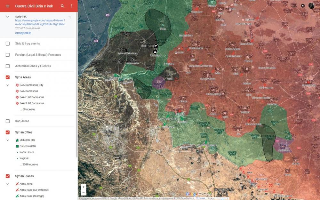Open the notifications bell icon
Viewport: 320px width, 200px height.
[303, 6]
